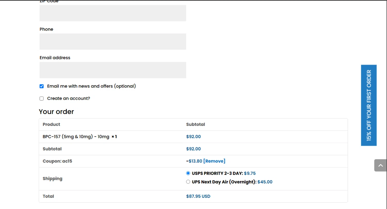Viewport: 387px width, 209px height.
Task: Click the $45.00 UPS overnight price
Action: coord(265,182)
